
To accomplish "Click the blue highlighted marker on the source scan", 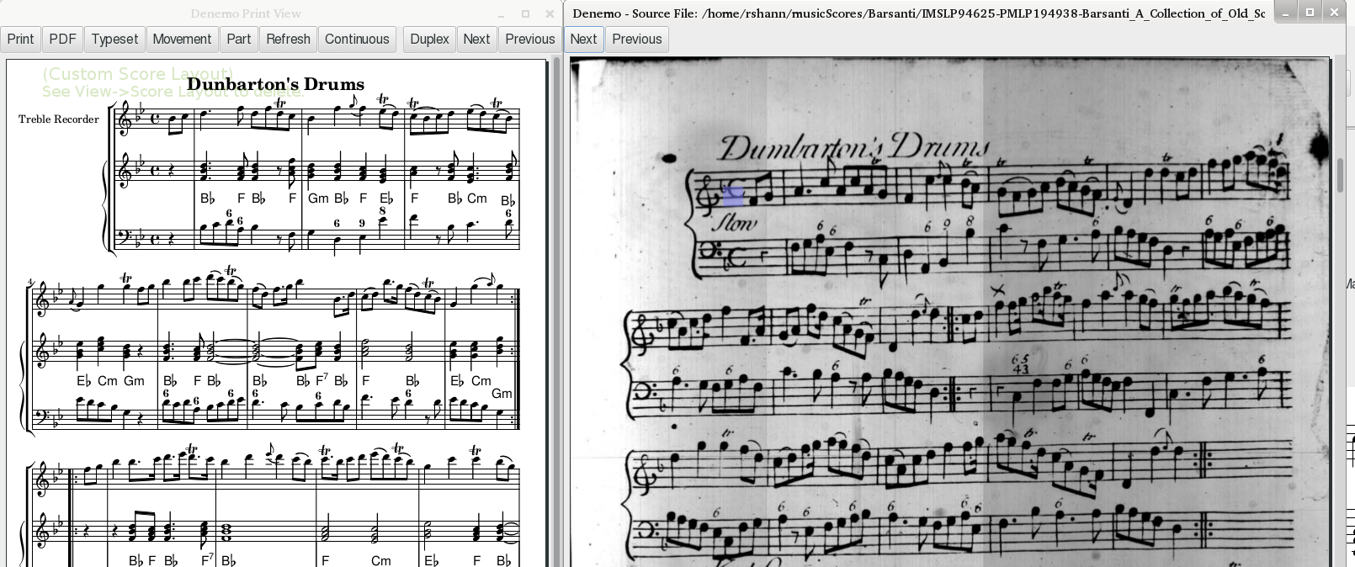I will [733, 195].
